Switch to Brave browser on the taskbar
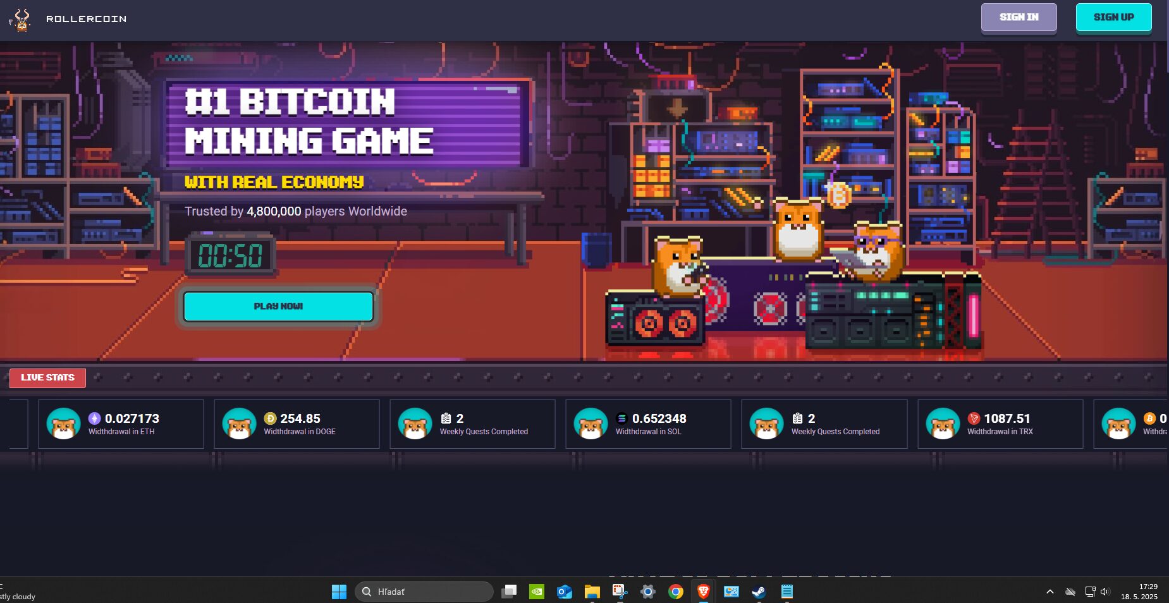This screenshot has width=1169, height=603. (x=704, y=592)
